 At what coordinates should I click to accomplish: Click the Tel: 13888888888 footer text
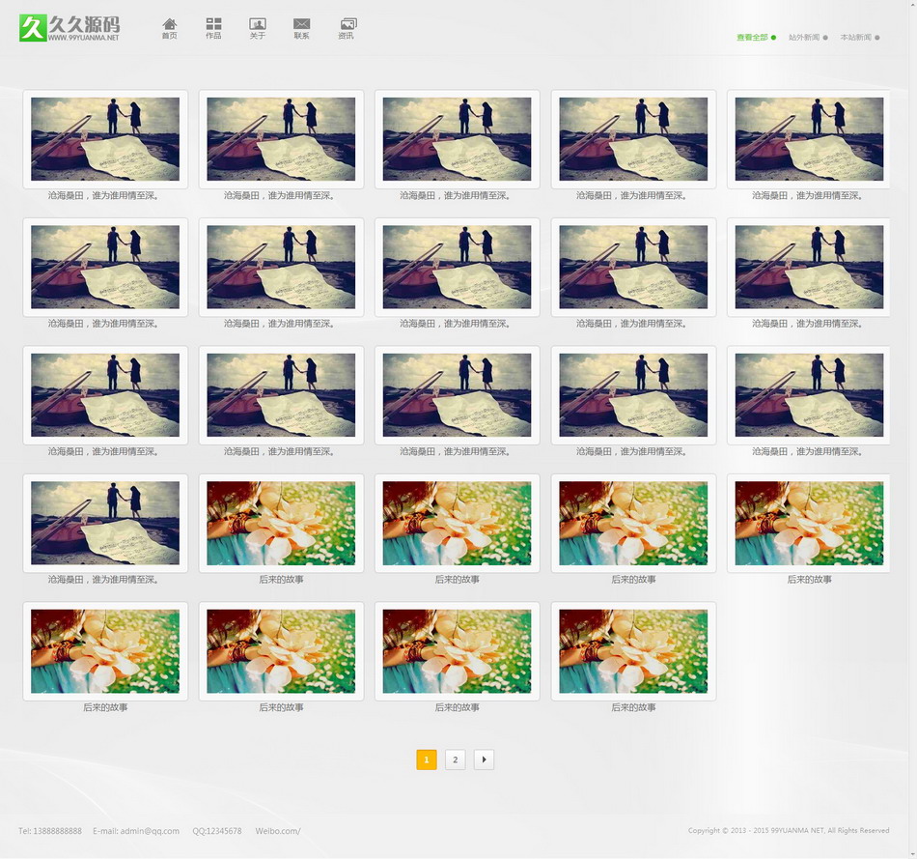(x=49, y=831)
